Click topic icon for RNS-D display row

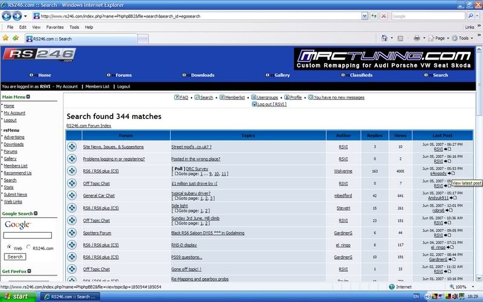pyautogui.click(x=72, y=245)
